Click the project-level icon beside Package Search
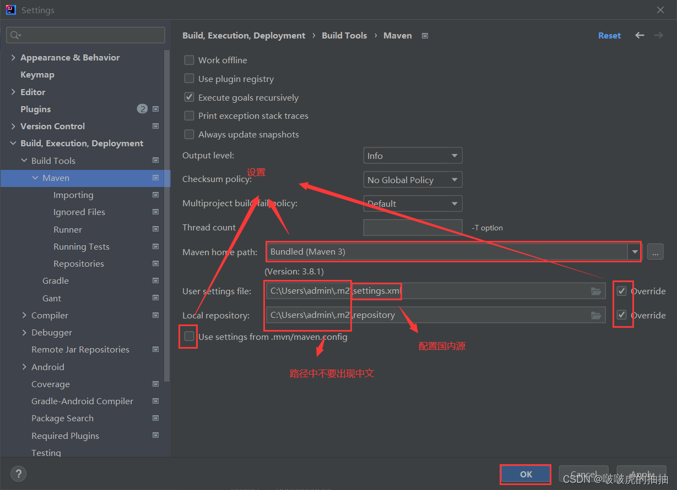This screenshot has width=677, height=490. 155,418
